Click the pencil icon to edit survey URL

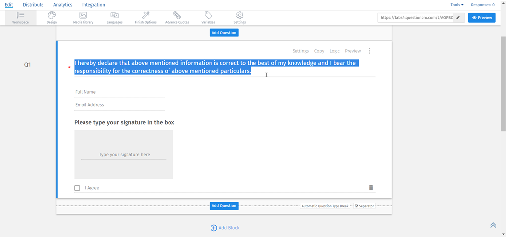(x=457, y=18)
